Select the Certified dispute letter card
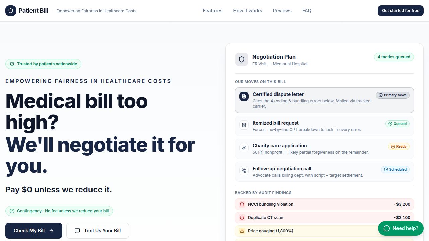 click(x=324, y=100)
